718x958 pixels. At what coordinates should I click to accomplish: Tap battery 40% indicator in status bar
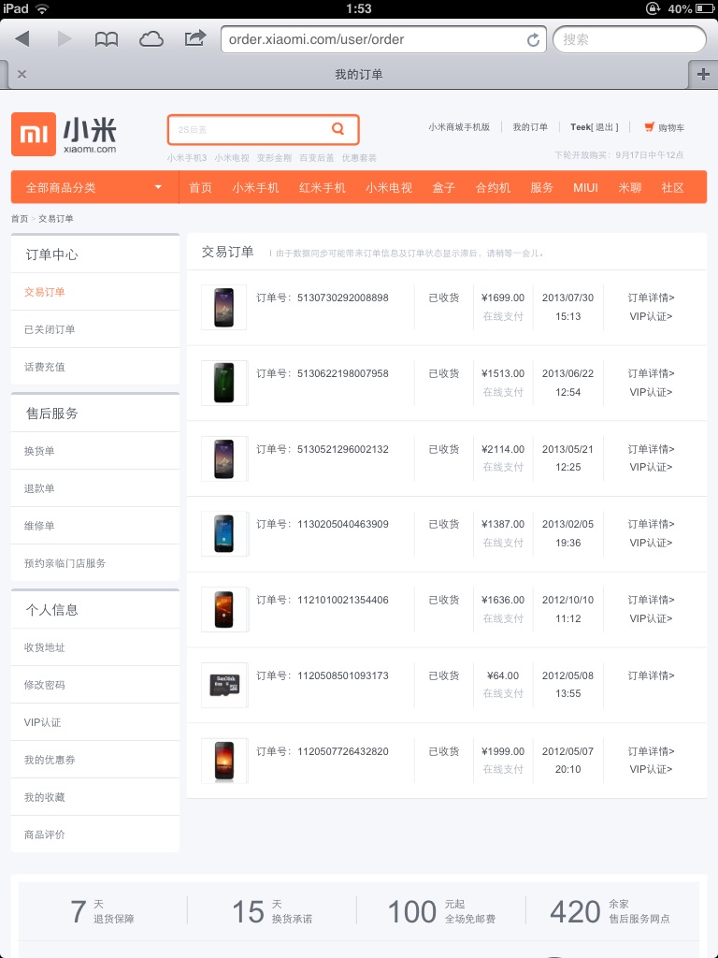click(690, 8)
